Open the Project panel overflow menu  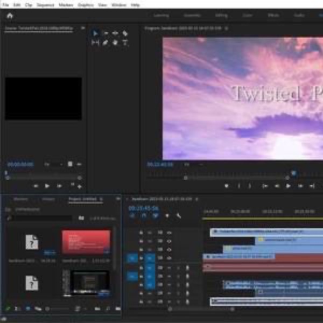118,199
